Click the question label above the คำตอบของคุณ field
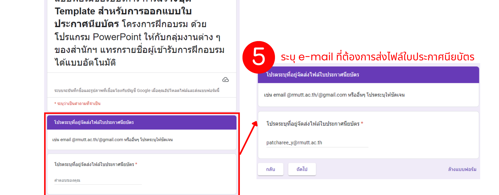The image size is (499, 195). (94, 164)
